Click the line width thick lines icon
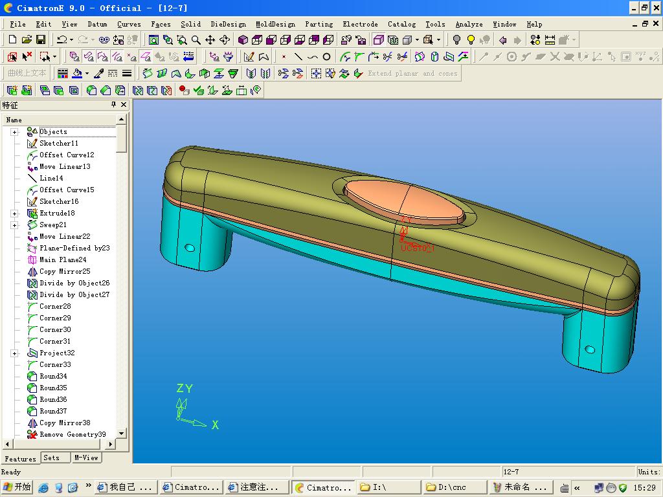Screen dimensions: 663x497 click(x=127, y=73)
